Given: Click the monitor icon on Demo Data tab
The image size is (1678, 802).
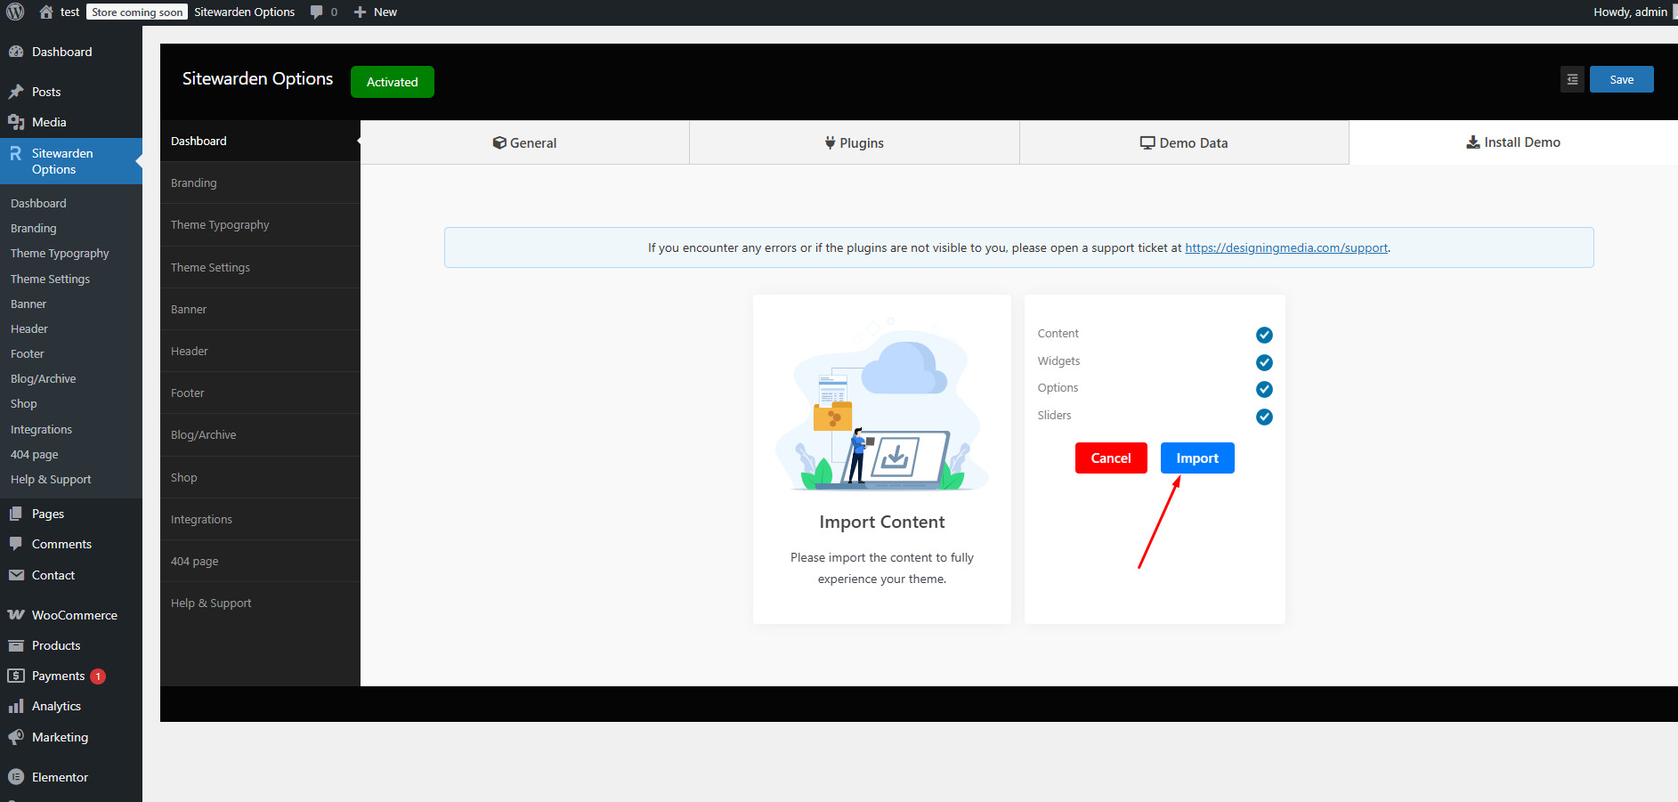Looking at the screenshot, I should [1148, 142].
